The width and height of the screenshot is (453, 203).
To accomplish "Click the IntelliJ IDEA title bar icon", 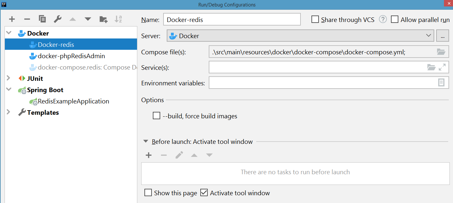I will pos(4,5).
